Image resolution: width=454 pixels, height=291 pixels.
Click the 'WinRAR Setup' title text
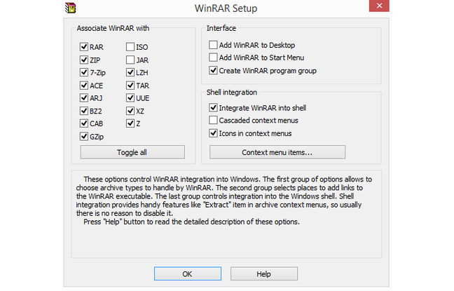[226, 8]
